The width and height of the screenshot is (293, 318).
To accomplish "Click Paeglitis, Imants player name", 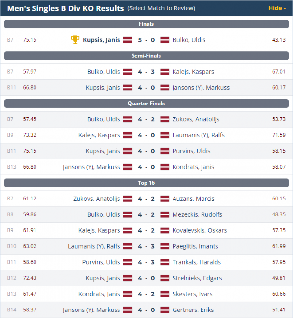I will (x=195, y=246).
